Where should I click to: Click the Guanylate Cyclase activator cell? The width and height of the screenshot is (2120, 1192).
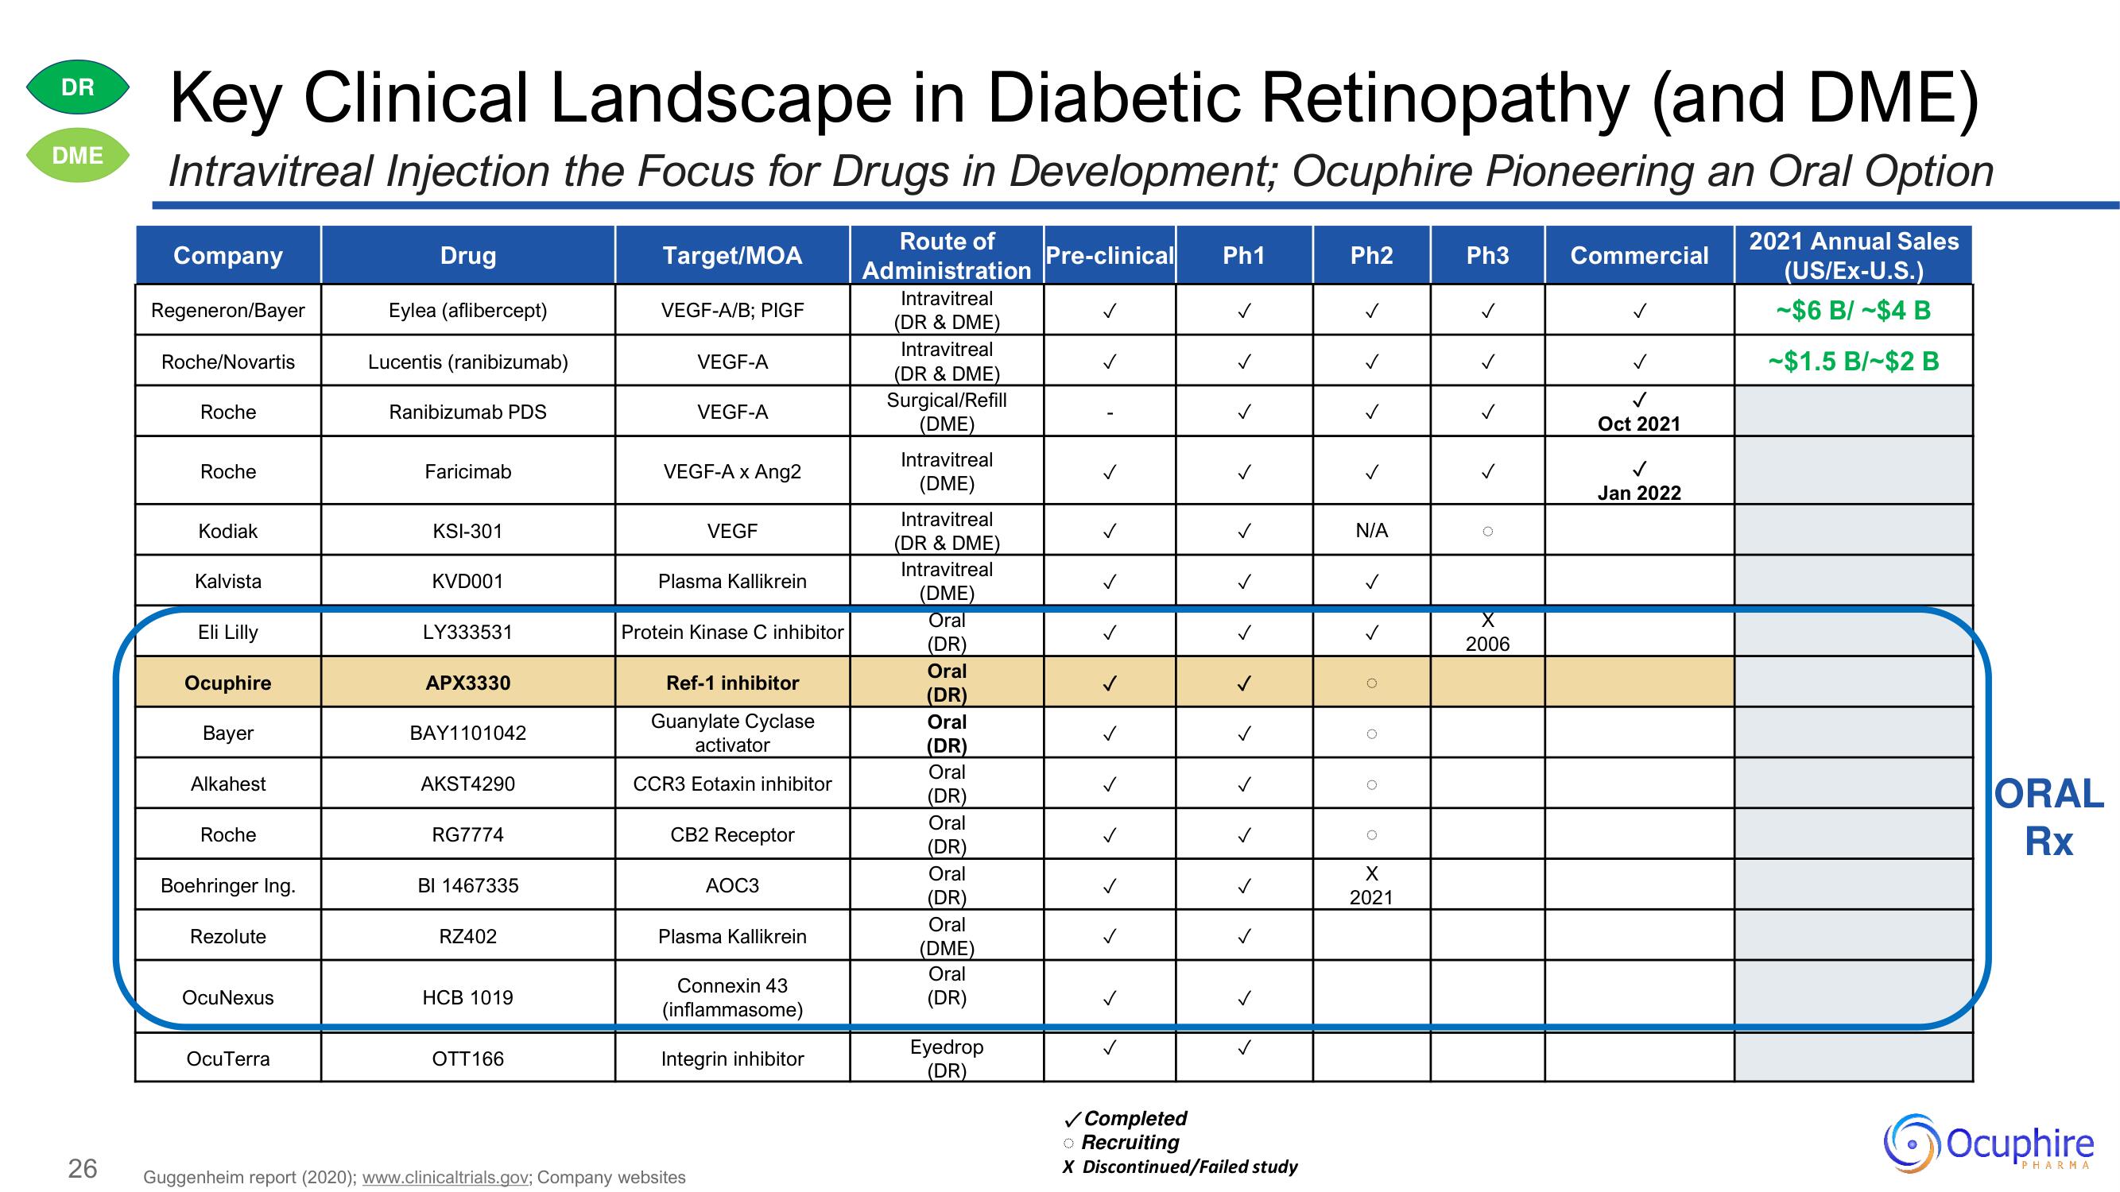(732, 733)
